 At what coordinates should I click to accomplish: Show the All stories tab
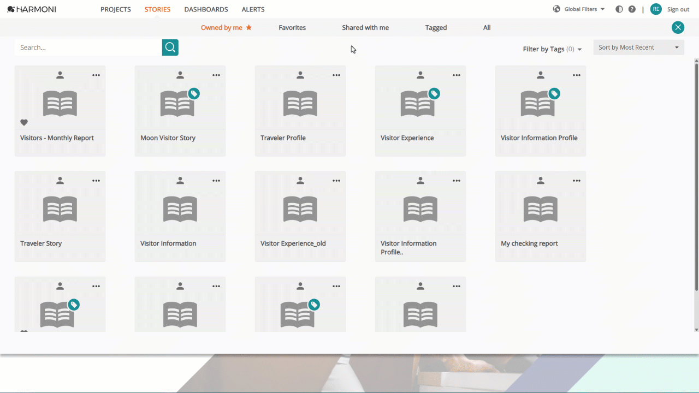point(487,27)
